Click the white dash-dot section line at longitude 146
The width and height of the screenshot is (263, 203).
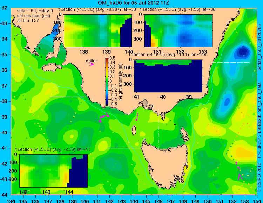click(159, 129)
